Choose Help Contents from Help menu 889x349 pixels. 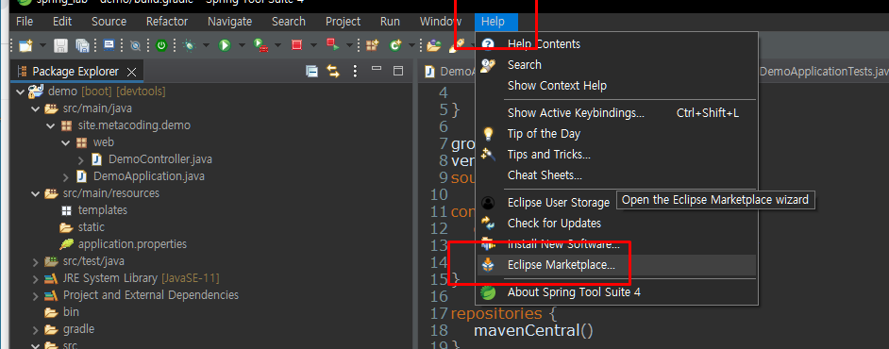[617, 44]
